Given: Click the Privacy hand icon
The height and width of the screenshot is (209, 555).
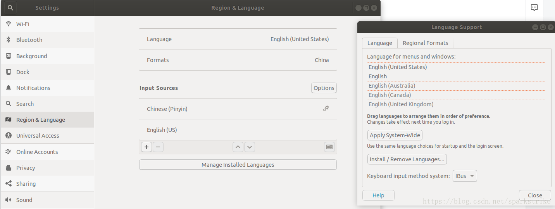Looking at the screenshot, I should point(9,168).
